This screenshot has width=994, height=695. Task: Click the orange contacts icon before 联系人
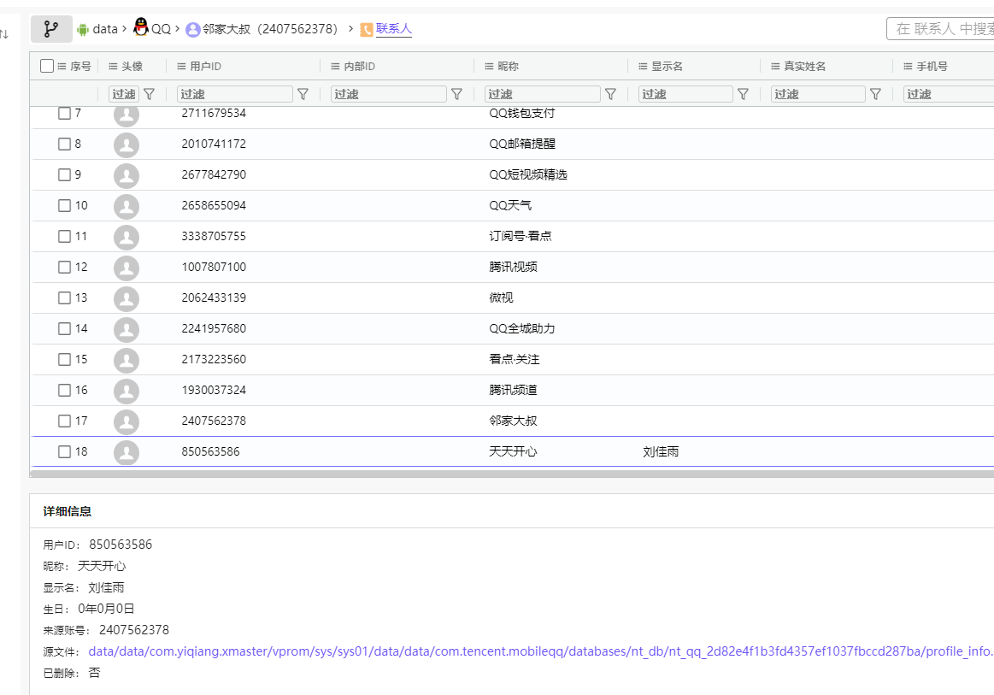point(367,29)
